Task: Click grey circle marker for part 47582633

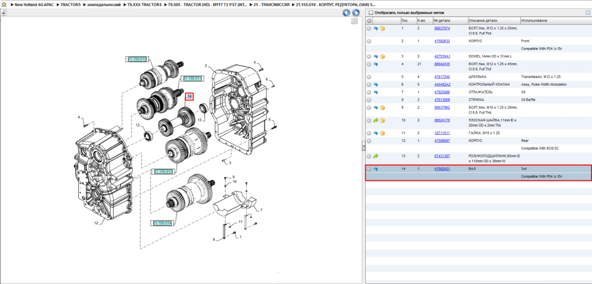Action: point(369,41)
